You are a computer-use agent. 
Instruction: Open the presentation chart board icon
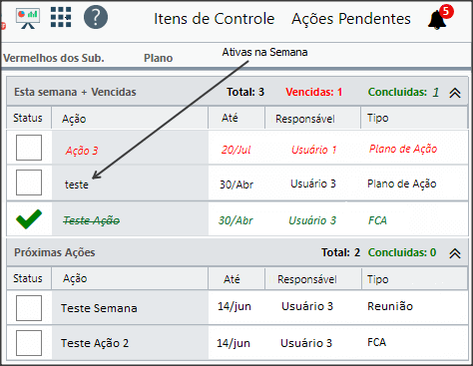point(28,18)
